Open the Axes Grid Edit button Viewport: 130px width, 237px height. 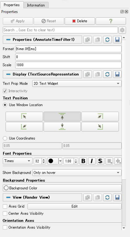pos(75,206)
